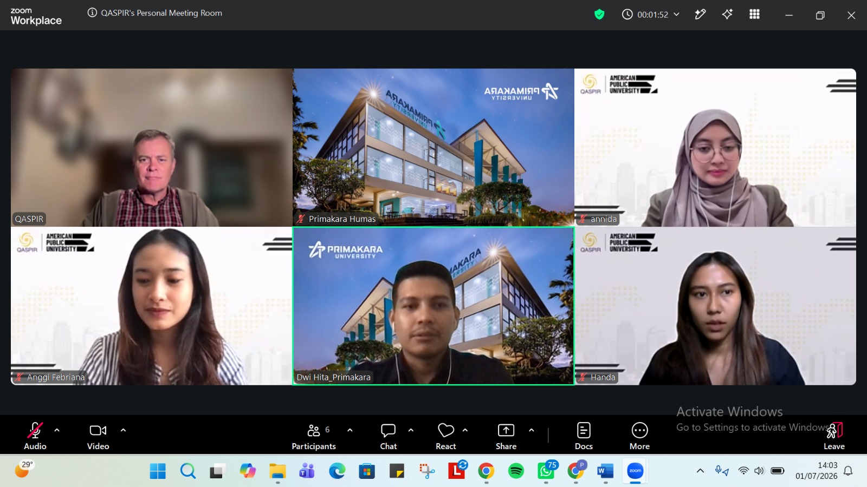Open AI Companion sparkle icon
Screen dimensions: 867x487
(x=727, y=15)
